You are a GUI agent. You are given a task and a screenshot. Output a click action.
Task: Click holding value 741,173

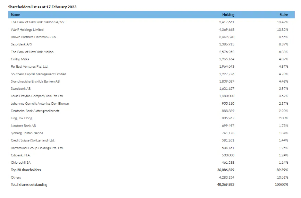click(x=228, y=133)
